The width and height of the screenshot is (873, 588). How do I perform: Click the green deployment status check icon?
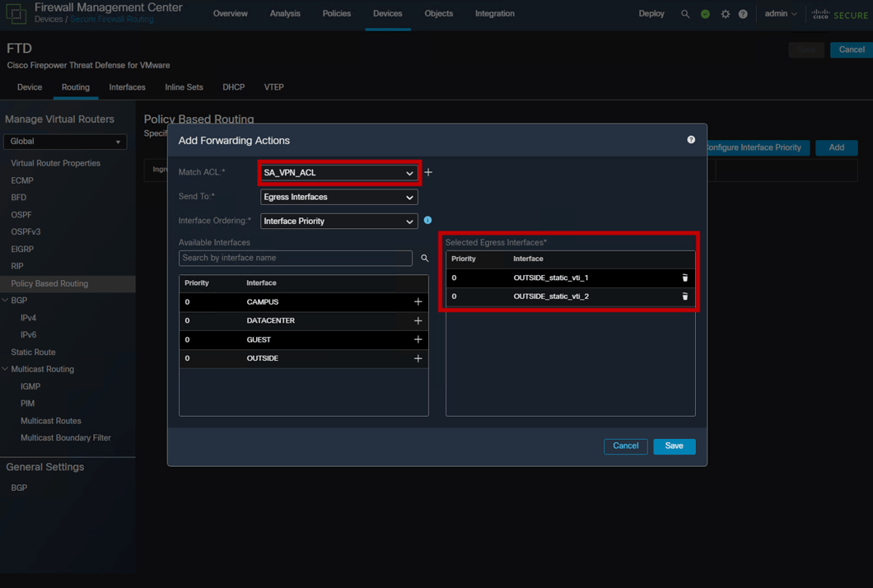click(x=705, y=14)
